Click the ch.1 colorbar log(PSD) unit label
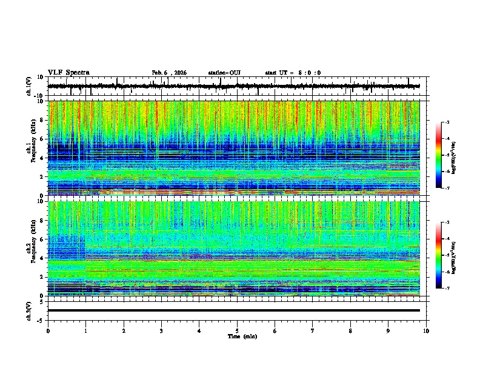This screenshot has width=480, height=371. pyautogui.click(x=454, y=158)
